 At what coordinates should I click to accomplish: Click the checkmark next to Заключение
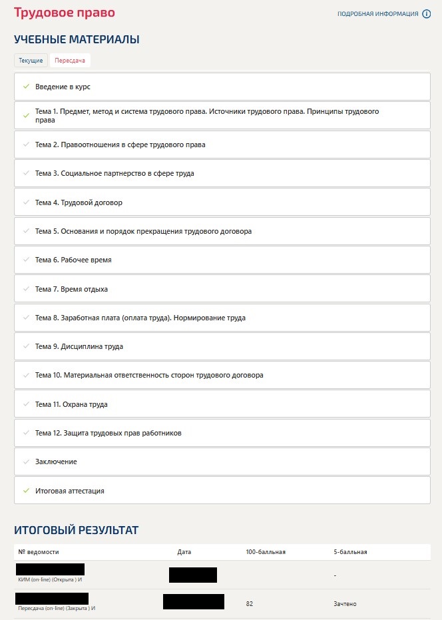(x=26, y=462)
